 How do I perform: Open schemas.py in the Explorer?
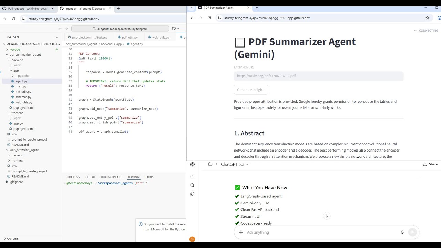pyautogui.click(x=23, y=97)
